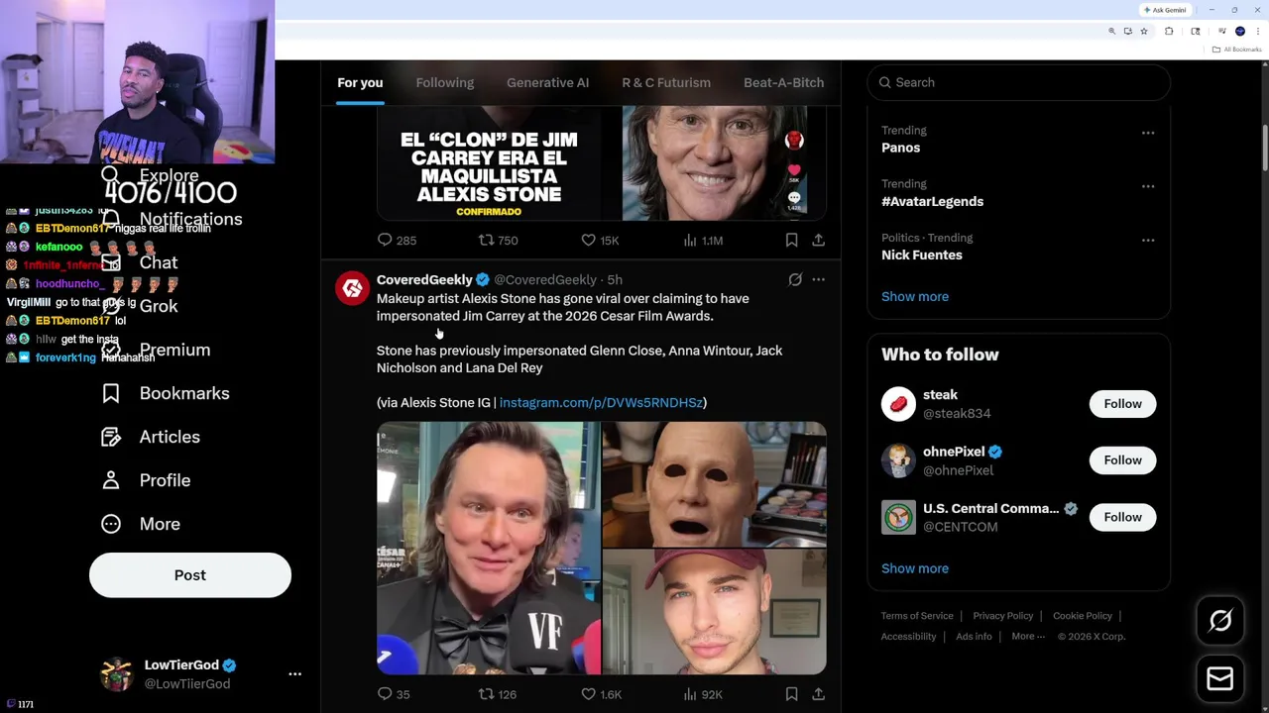
Task: Open the messages envelope floating button
Action: [1220, 678]
